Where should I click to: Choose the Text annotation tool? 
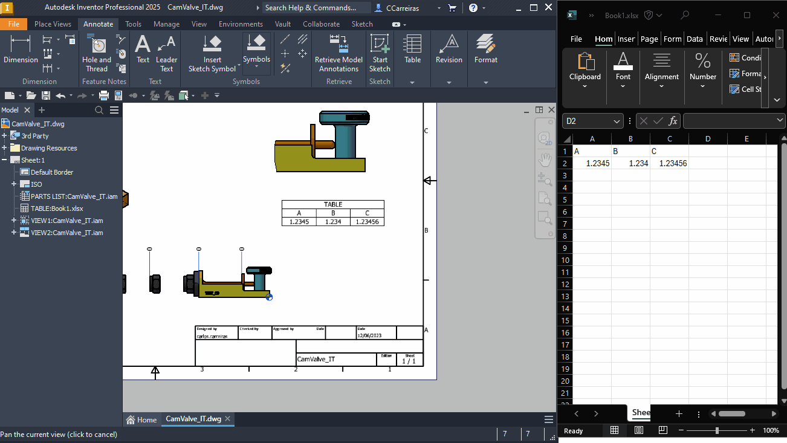click(x=143, y=50)
